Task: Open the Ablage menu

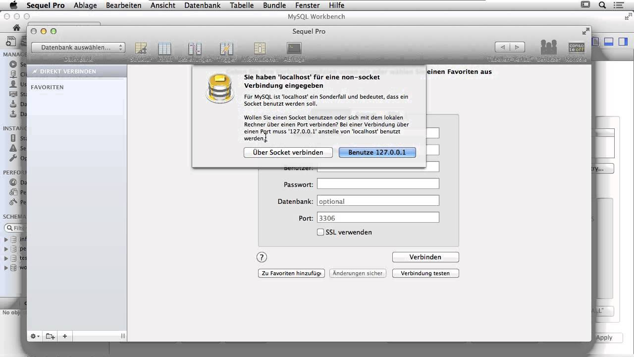Action: 85,5
